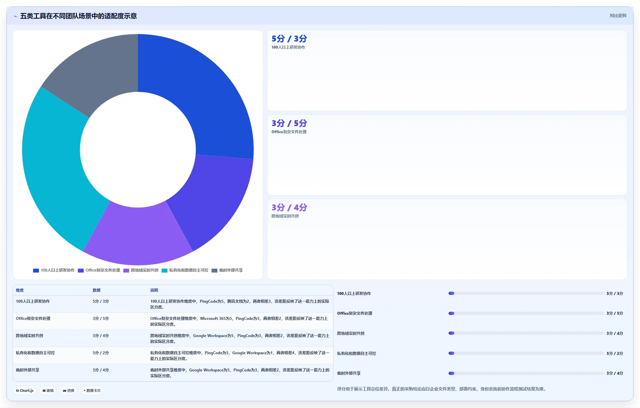Click the 对比矩阵 label in the header
This screenshot has height=408, width=640.
click(618, 16)
